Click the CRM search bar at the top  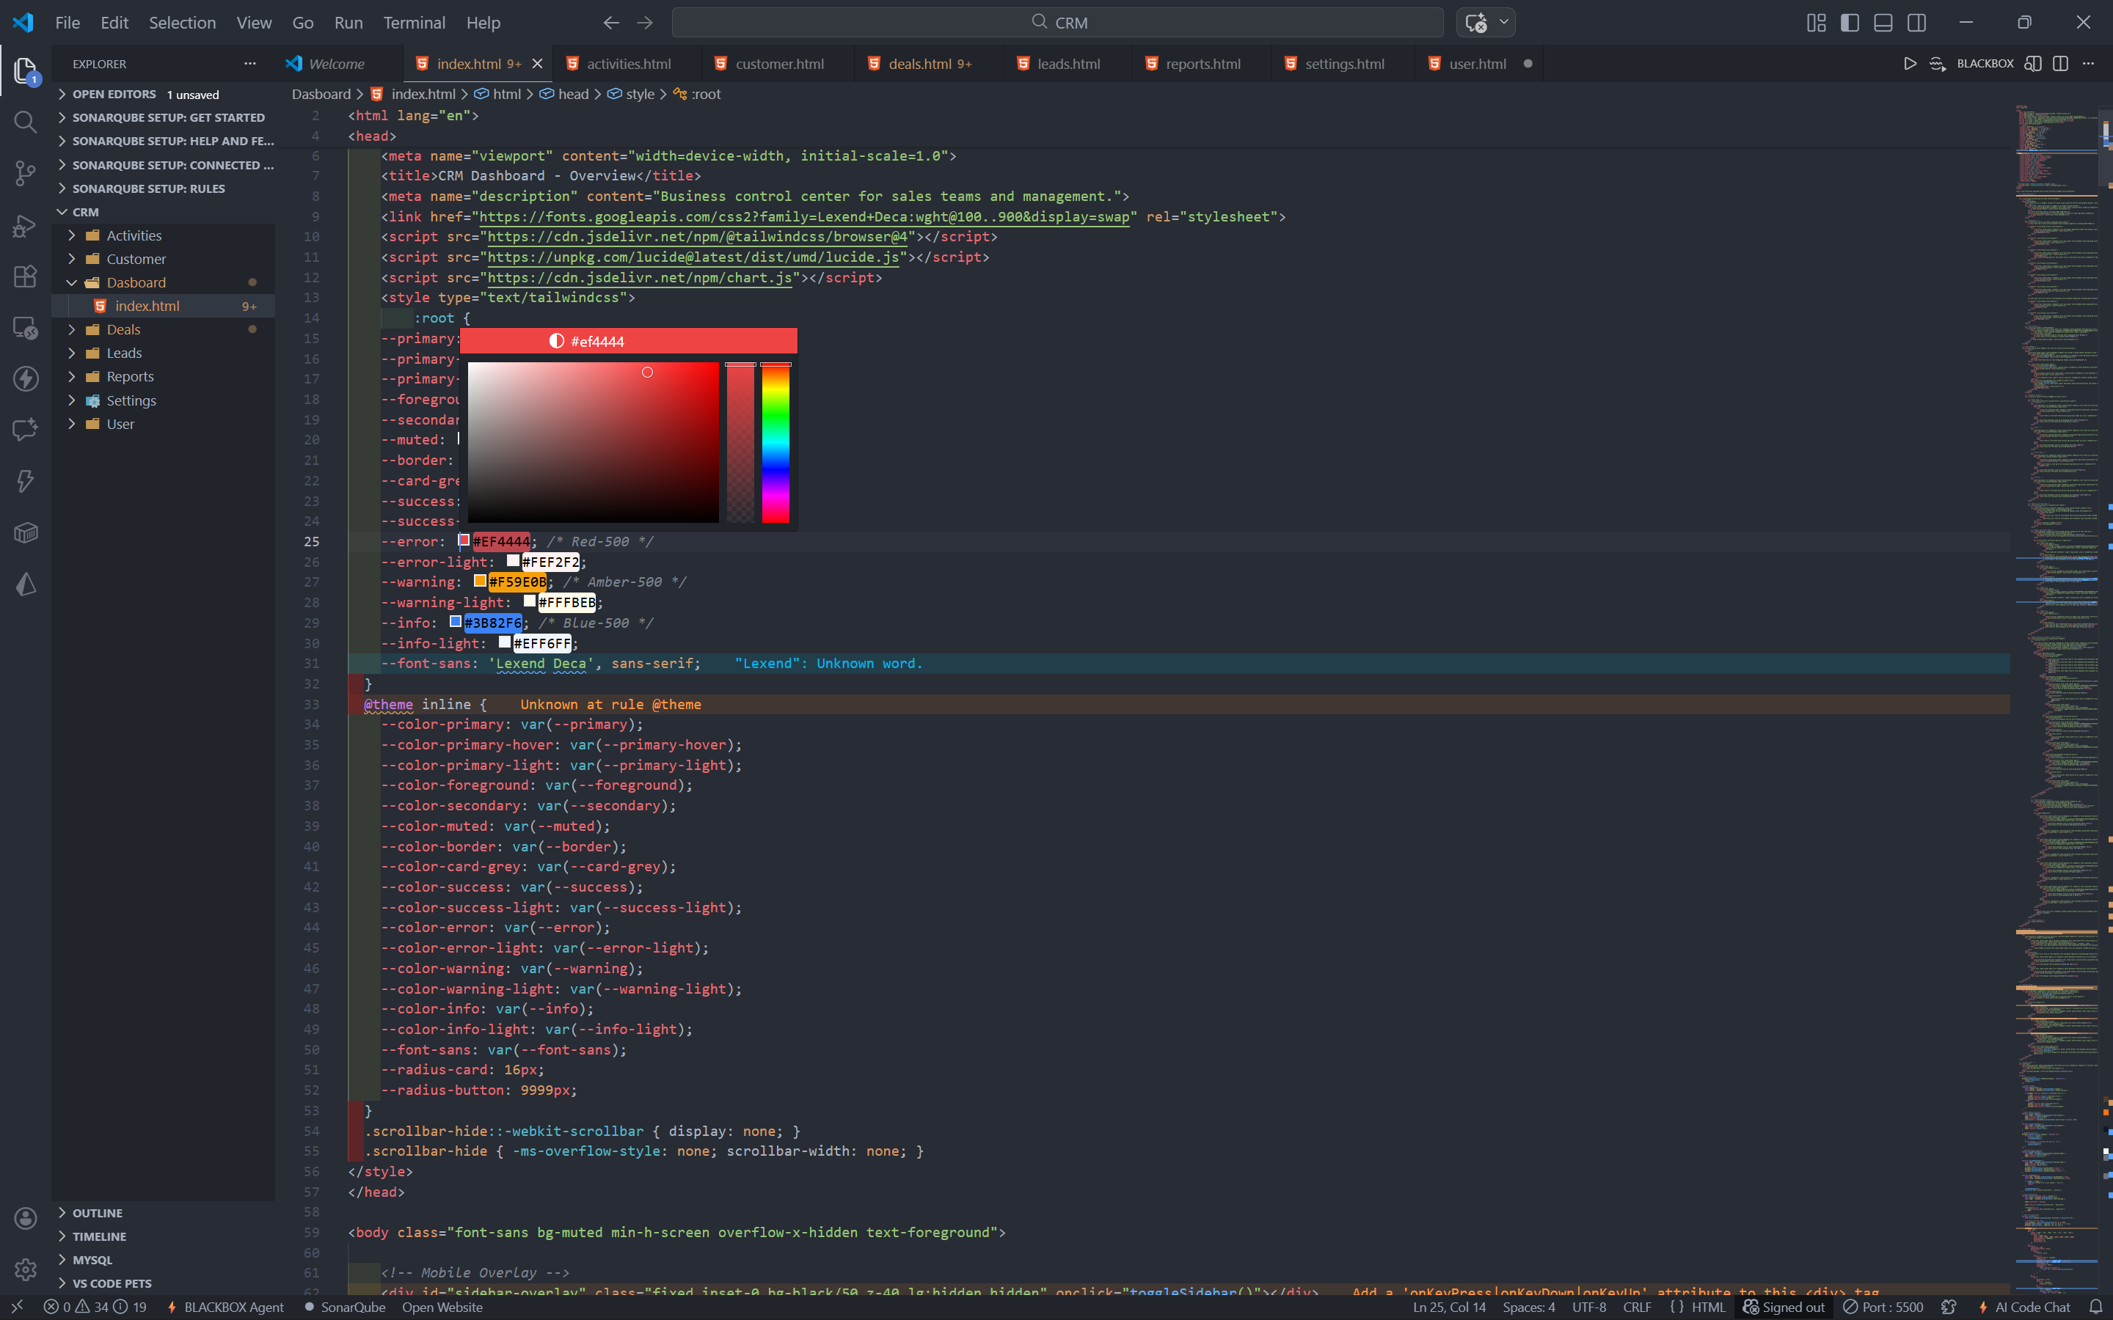coord(1056,22)
